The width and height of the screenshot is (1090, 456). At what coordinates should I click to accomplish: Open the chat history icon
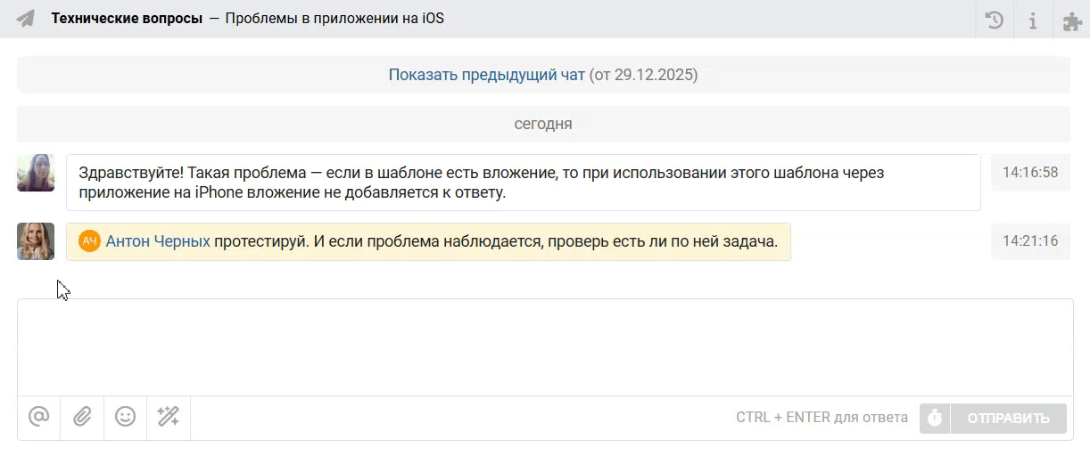pyautogui.click(x=995, y=20)
